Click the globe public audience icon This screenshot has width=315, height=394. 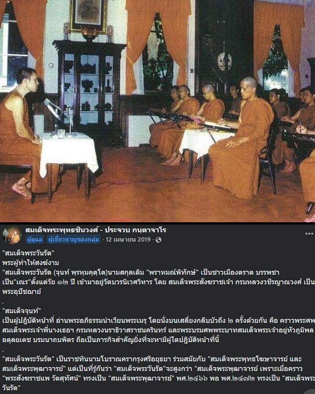pos(158,240)
